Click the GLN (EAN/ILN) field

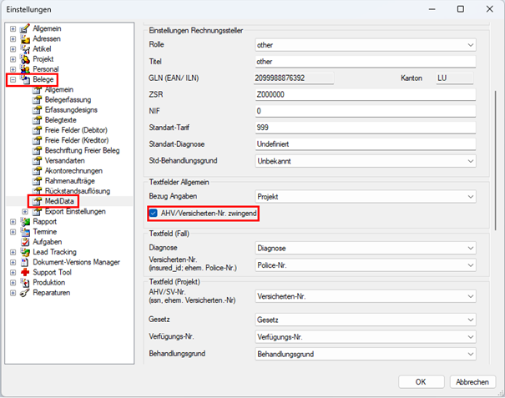[x=294, y=78]
